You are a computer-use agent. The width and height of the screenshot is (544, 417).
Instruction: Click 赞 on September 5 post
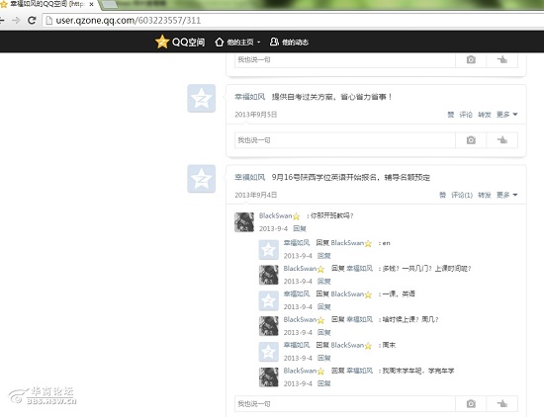pyautogui.click(x=451, y=115)
